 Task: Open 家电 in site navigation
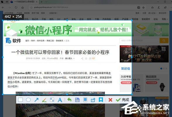[74, 19]
